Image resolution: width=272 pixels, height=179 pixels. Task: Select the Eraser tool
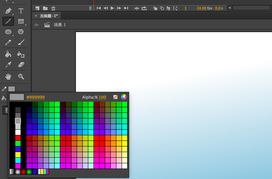[21, 64]
